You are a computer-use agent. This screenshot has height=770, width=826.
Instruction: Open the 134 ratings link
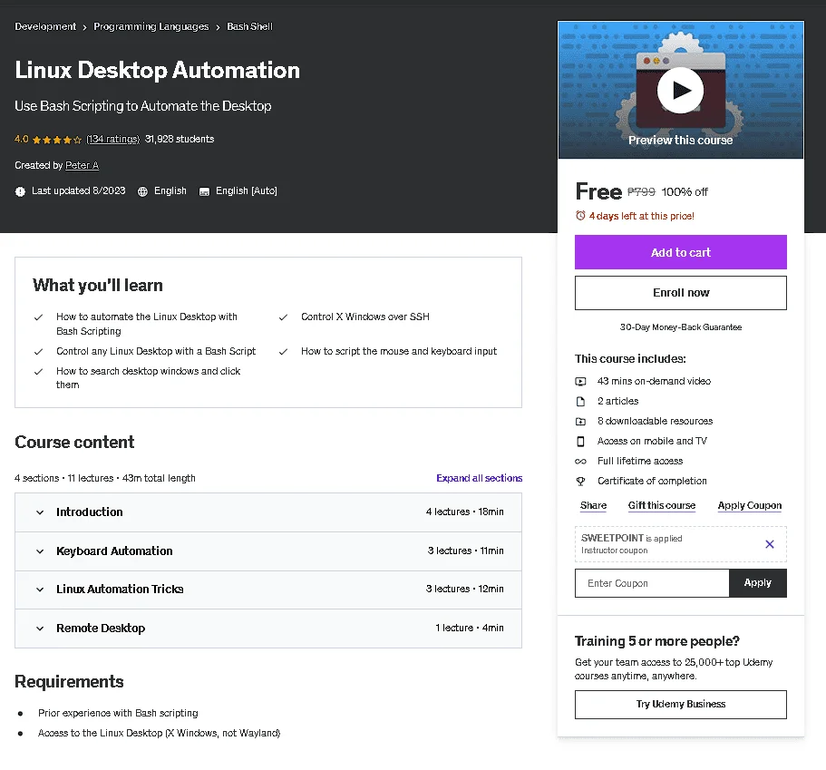tap(112, 139)
